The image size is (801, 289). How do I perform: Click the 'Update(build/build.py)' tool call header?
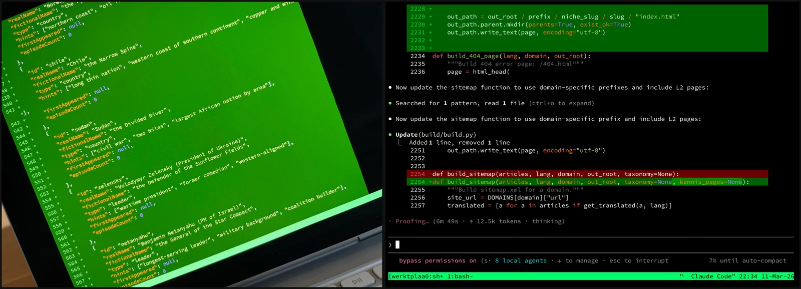click(x=436, y=135)
